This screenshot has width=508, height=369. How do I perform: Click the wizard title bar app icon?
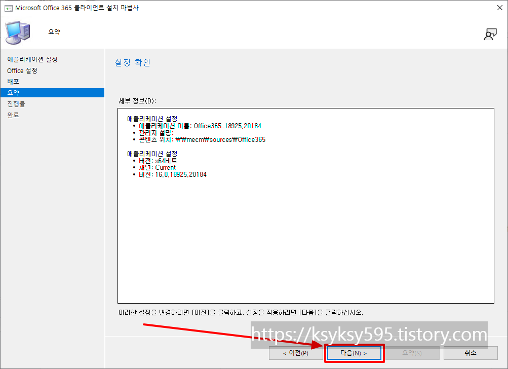[9, 8]
